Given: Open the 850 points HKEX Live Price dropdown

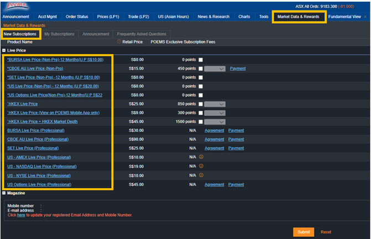Looking at the screenshot, I should tap(215, 104).
